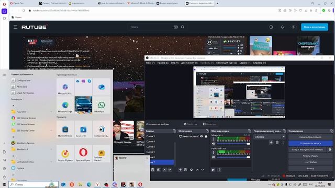Move source up with arrow icon
335x188 pixels.
coord(197,170)
